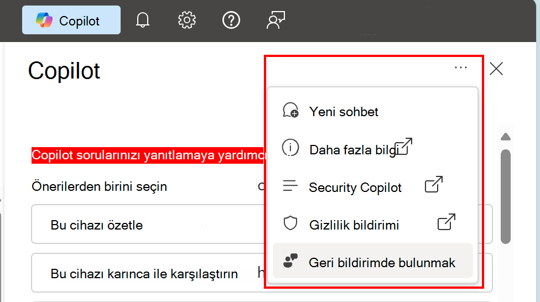Click the vertical scrollbar thumb
The image size is (540, 302).
[x=506, y=196]
